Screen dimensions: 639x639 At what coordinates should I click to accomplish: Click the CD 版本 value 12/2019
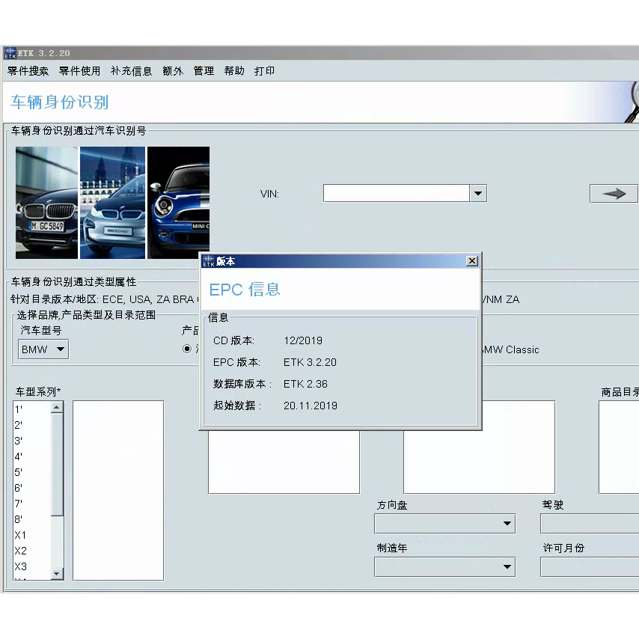pyautogui.click(x=303, y=340)
